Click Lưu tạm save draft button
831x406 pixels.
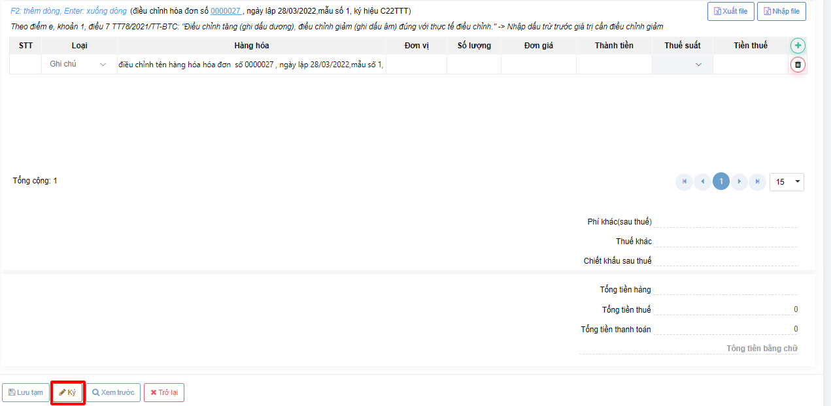pyautogui.click(x=25, y=392)
